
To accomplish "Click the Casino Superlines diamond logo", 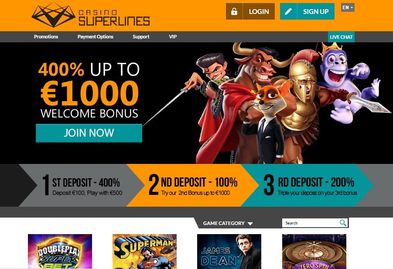I will tap(53, 15).
